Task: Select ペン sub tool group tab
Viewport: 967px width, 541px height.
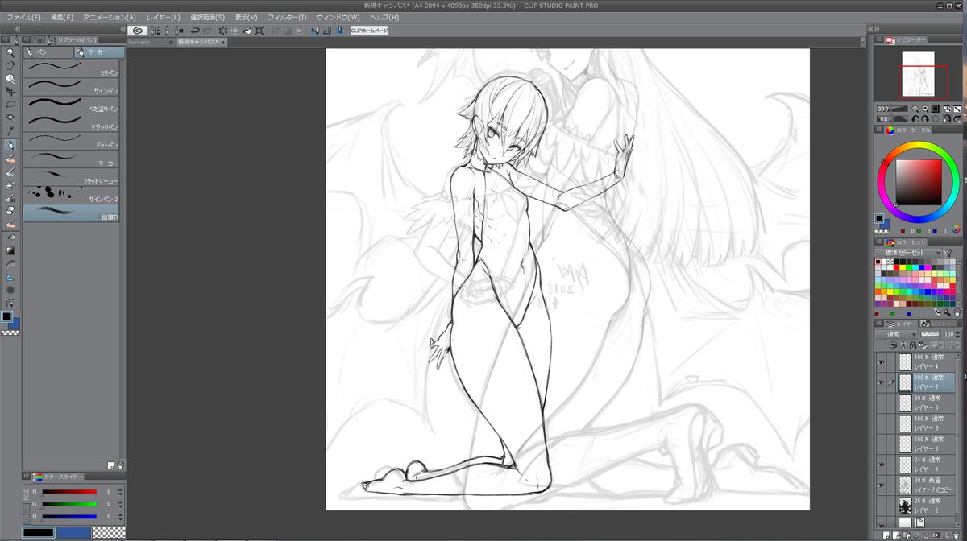Action: coord(48,52)
